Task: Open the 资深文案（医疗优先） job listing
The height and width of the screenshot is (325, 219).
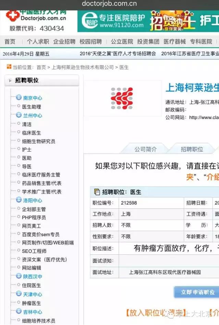Action: coord(45,259)
